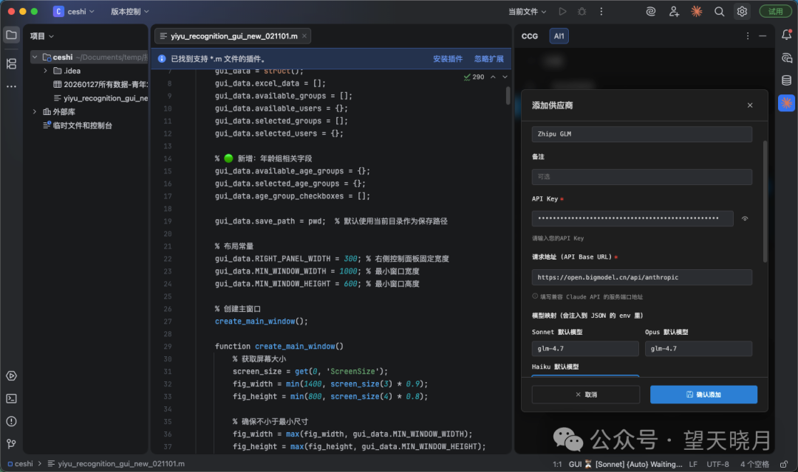Click the 试用 trial button
The height and width of the screenshot is (472, 798).
tap(776, 11)
